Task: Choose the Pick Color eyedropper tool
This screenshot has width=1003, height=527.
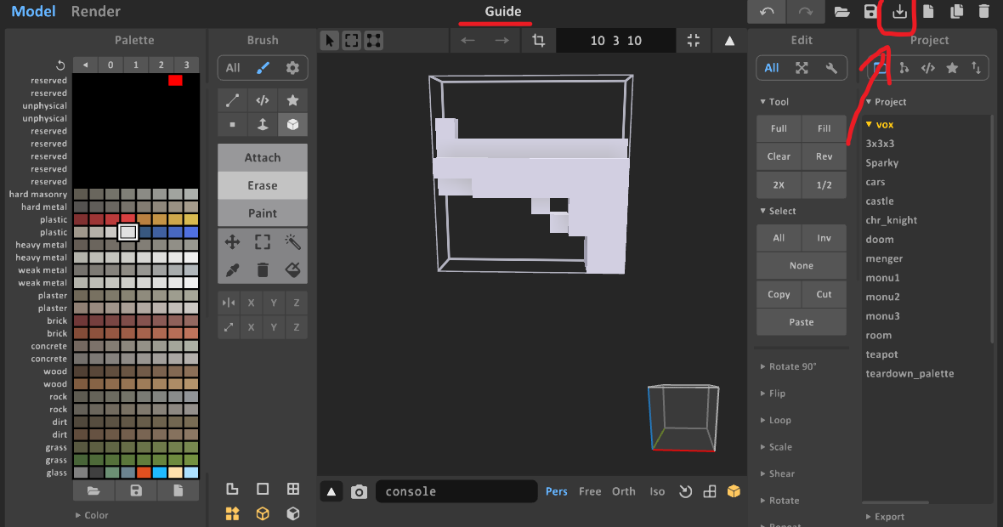Action: coord(232,270)
